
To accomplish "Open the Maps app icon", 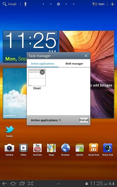I will click(51, 148).
